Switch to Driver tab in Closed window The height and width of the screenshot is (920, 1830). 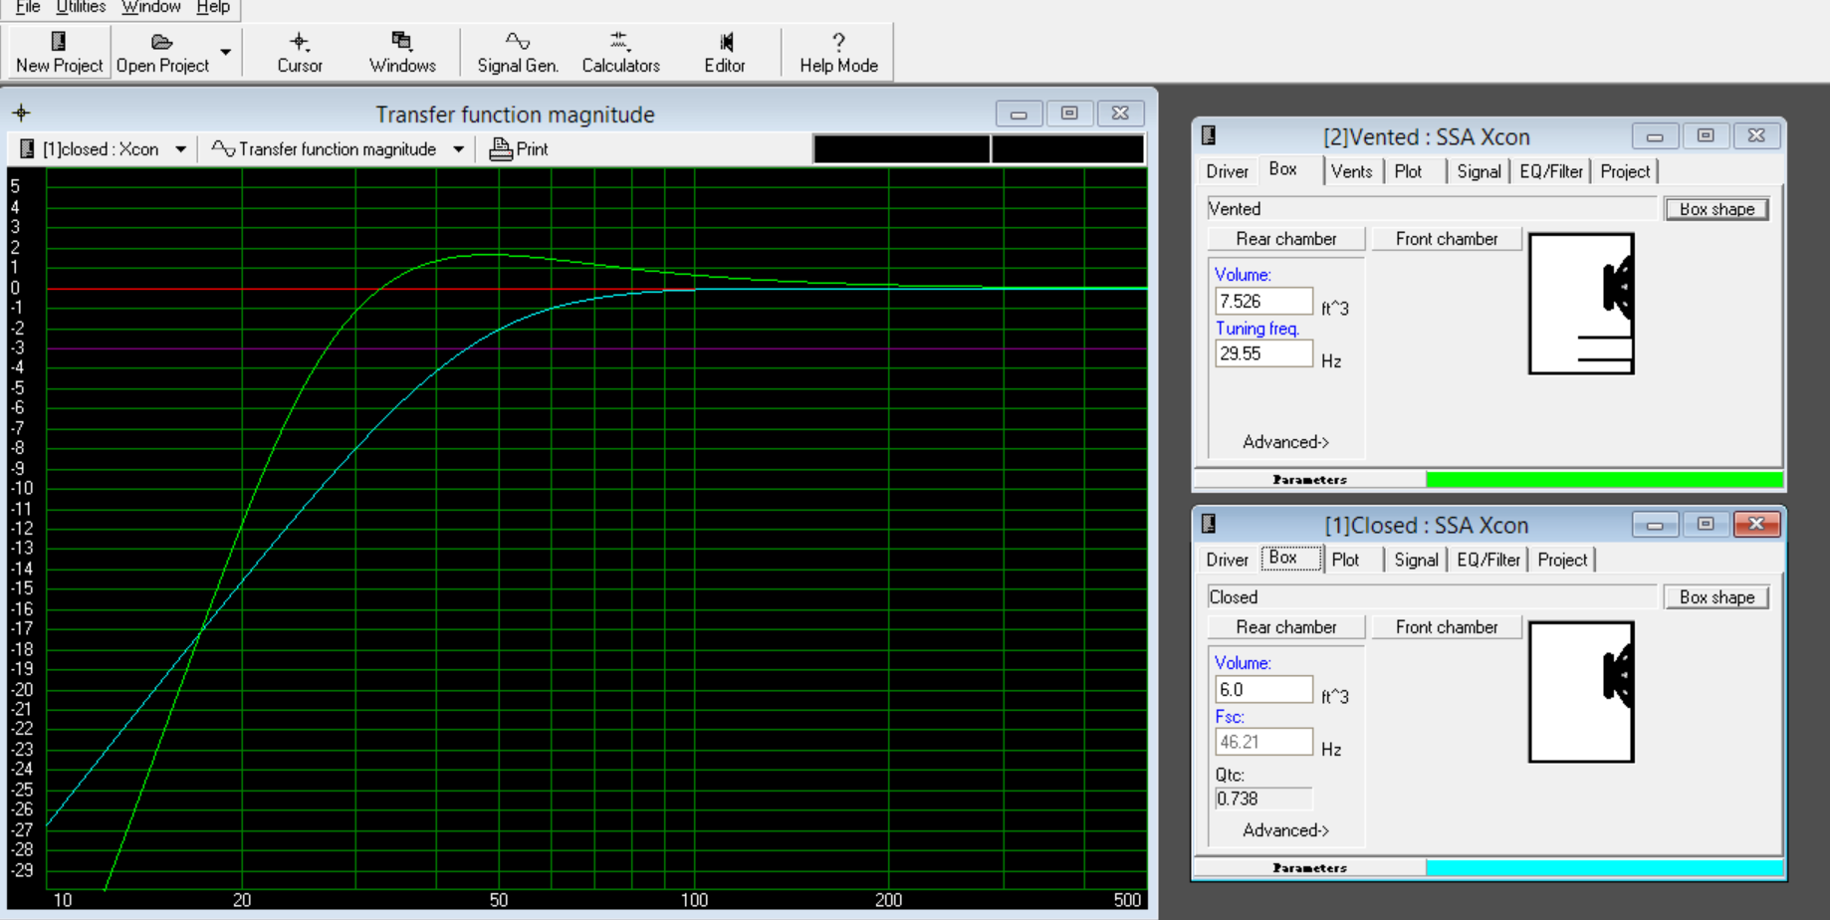[x=1227, y=560]
